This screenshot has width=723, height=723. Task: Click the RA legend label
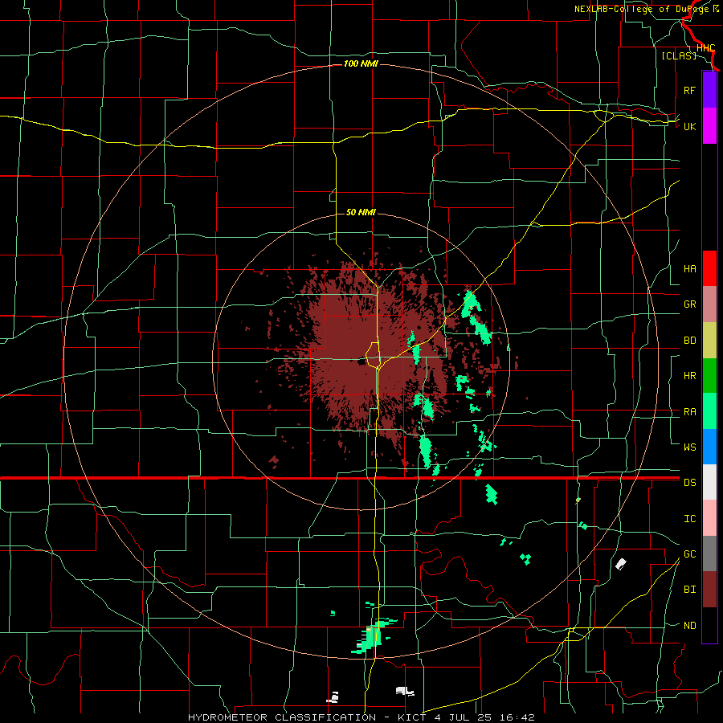[690, 412]
